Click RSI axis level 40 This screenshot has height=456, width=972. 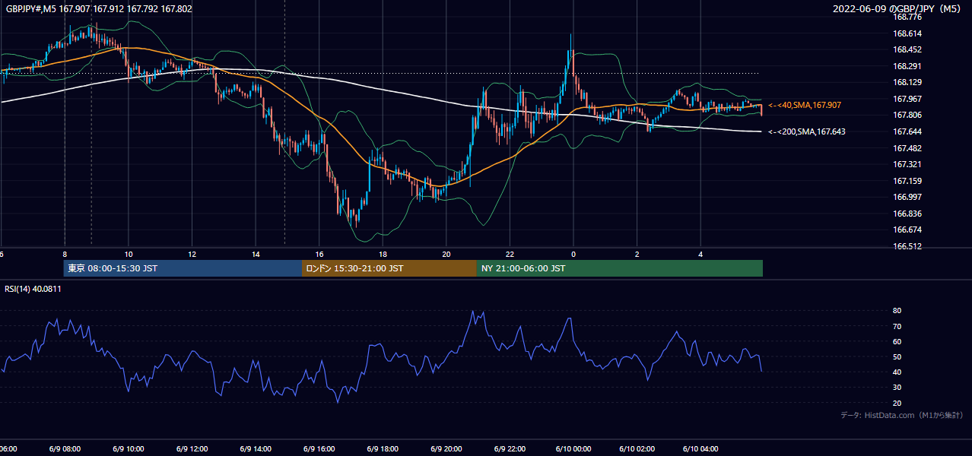point(897,372)
